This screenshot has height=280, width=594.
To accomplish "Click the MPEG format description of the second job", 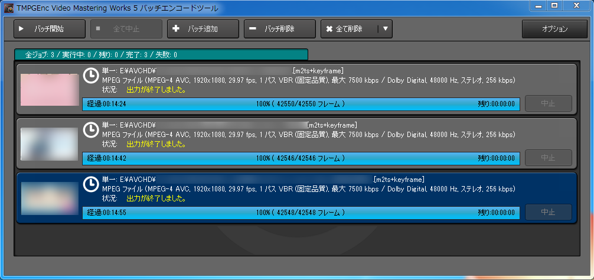I will click(x=309, y=135).
